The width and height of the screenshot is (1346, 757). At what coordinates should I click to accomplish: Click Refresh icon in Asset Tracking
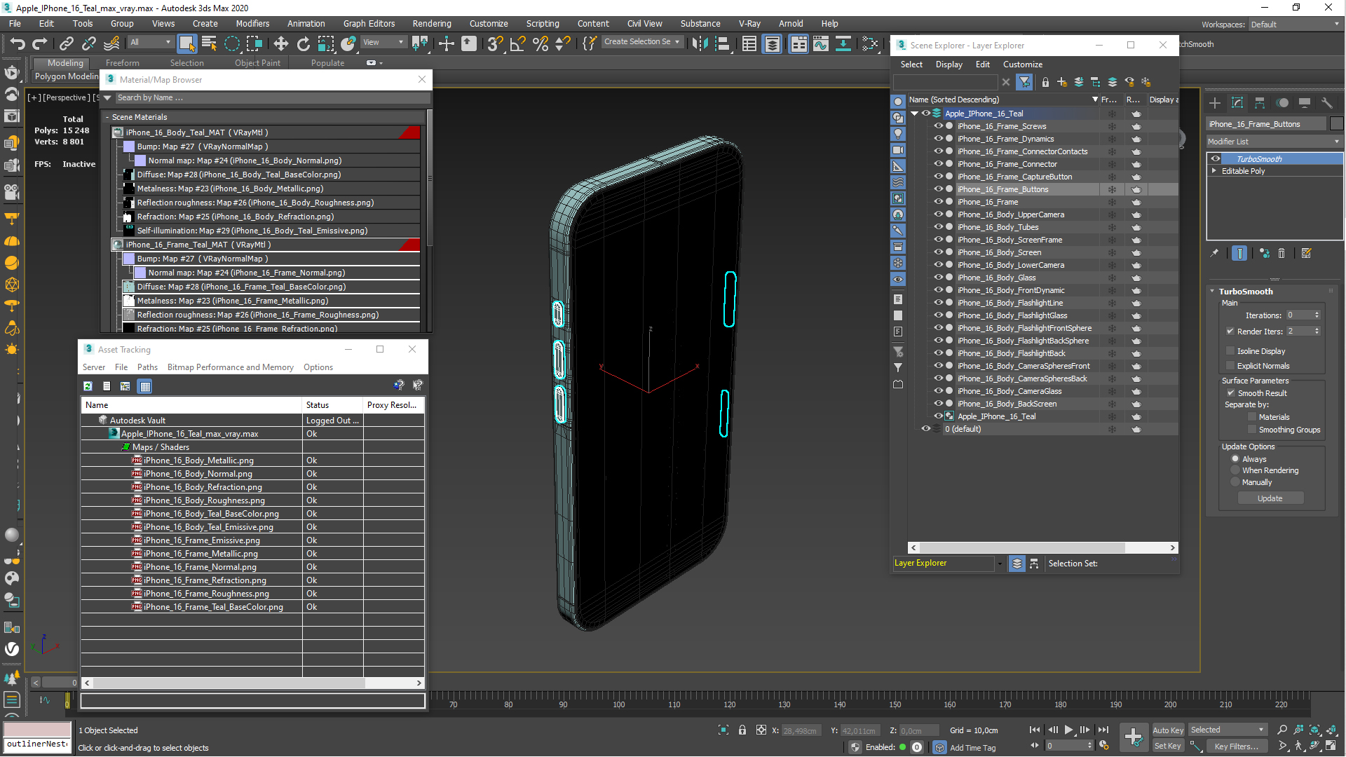88,386
